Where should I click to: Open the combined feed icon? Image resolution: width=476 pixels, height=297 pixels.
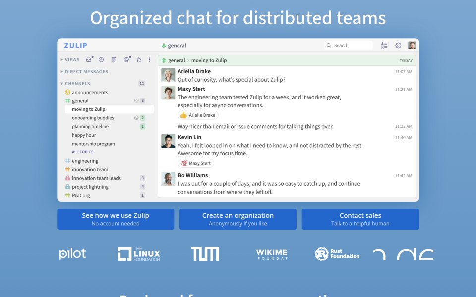(x=114, y=60)
